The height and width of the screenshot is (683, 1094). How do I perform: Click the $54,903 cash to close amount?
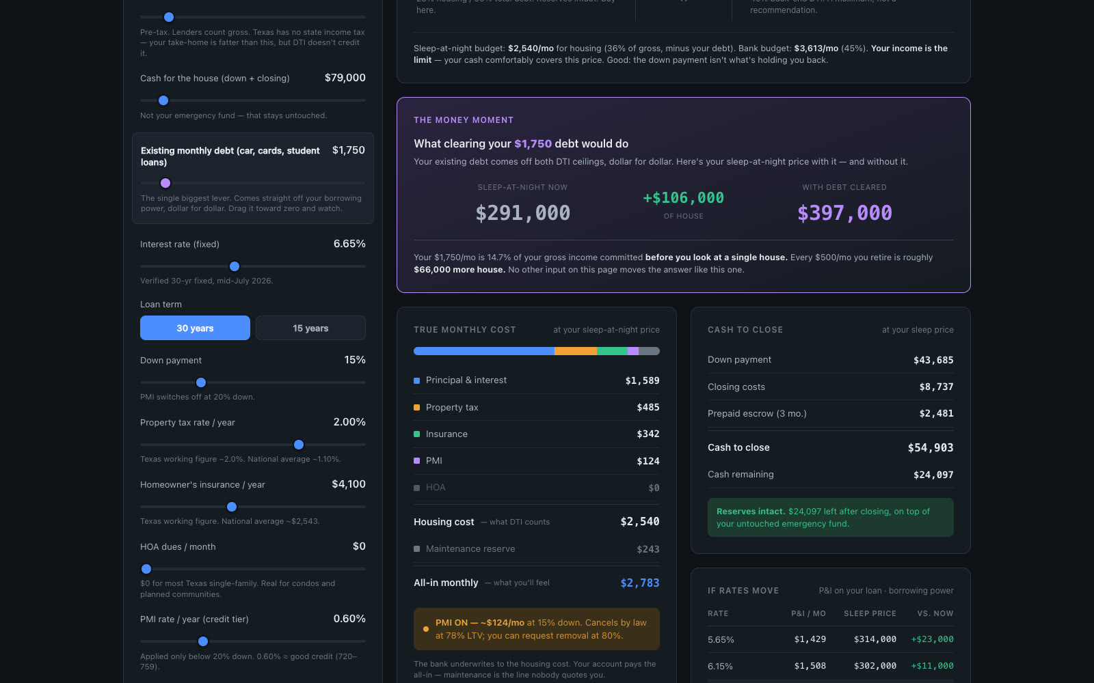coord(931,447)
